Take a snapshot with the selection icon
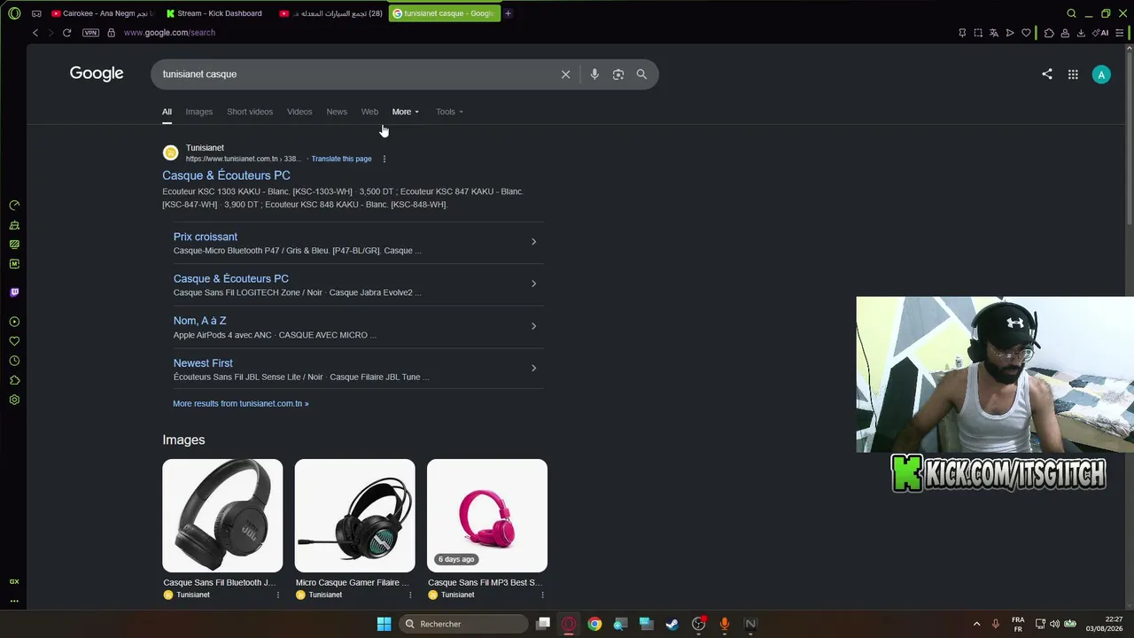The image size is (1134, 638). click(x=978, y=33)
